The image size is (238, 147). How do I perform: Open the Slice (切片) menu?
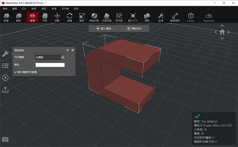click(x=24, y=9)
